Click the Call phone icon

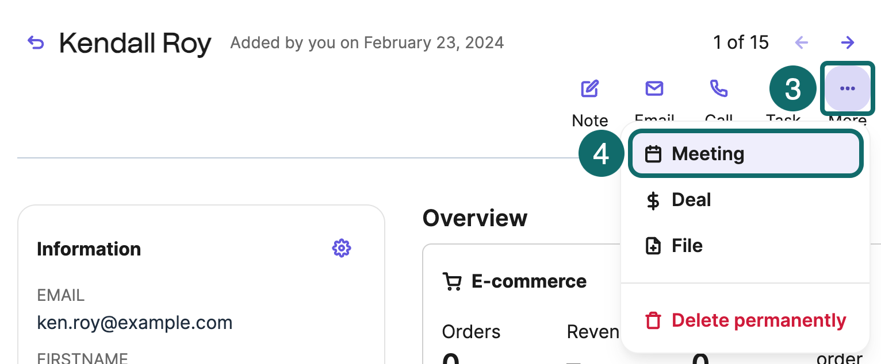click(x=718, y=88)
